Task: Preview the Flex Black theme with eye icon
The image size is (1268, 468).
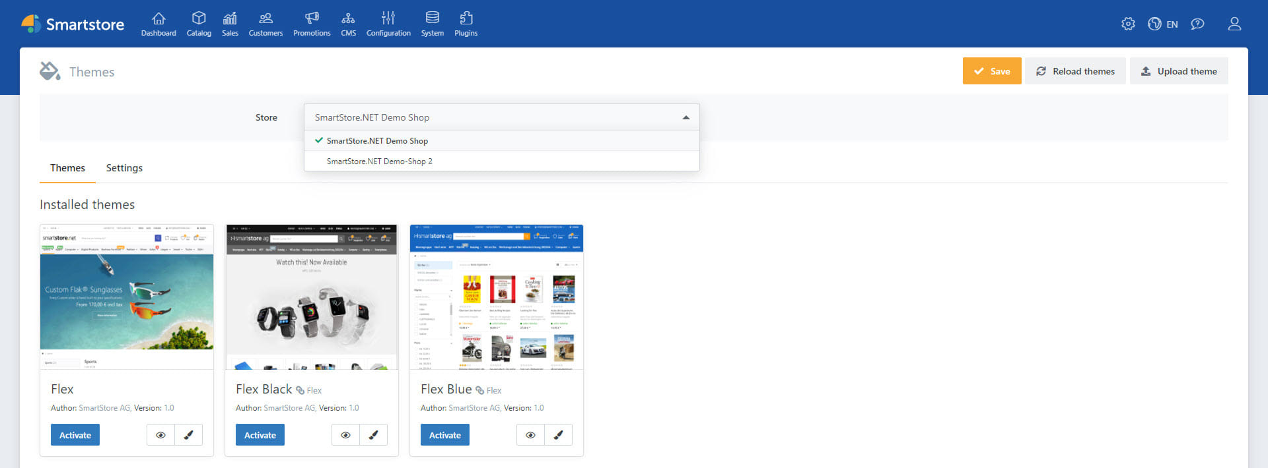Action: coord(345,435)
